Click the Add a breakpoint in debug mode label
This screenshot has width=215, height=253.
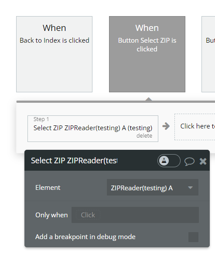point(85,237)
